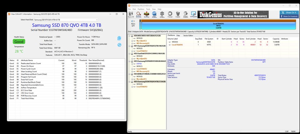Image resolution: width=300 pixels, height=134 pixels.
Task: Create a New Partition
Action: tap(162, 15)
